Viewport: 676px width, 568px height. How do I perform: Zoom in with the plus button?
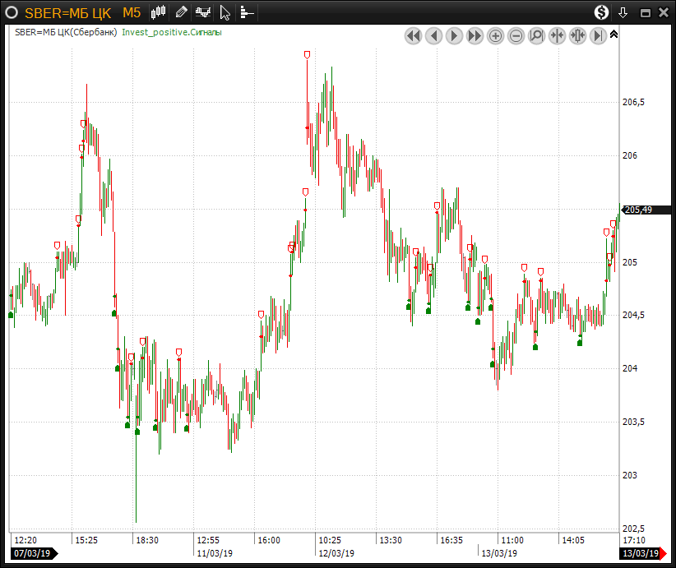[x=495, y=36]
